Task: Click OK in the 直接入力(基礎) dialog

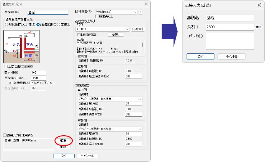Action: (201, 56)
